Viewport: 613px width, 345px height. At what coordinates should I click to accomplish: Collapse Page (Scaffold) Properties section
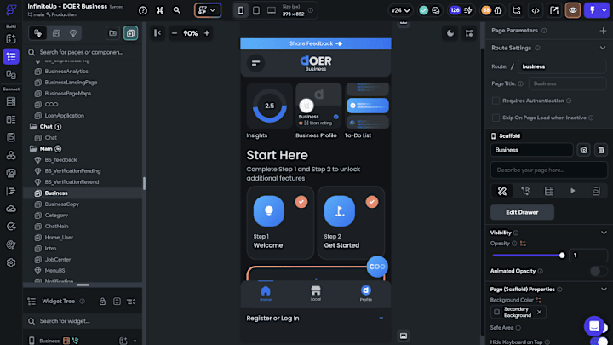pos(604,290)
